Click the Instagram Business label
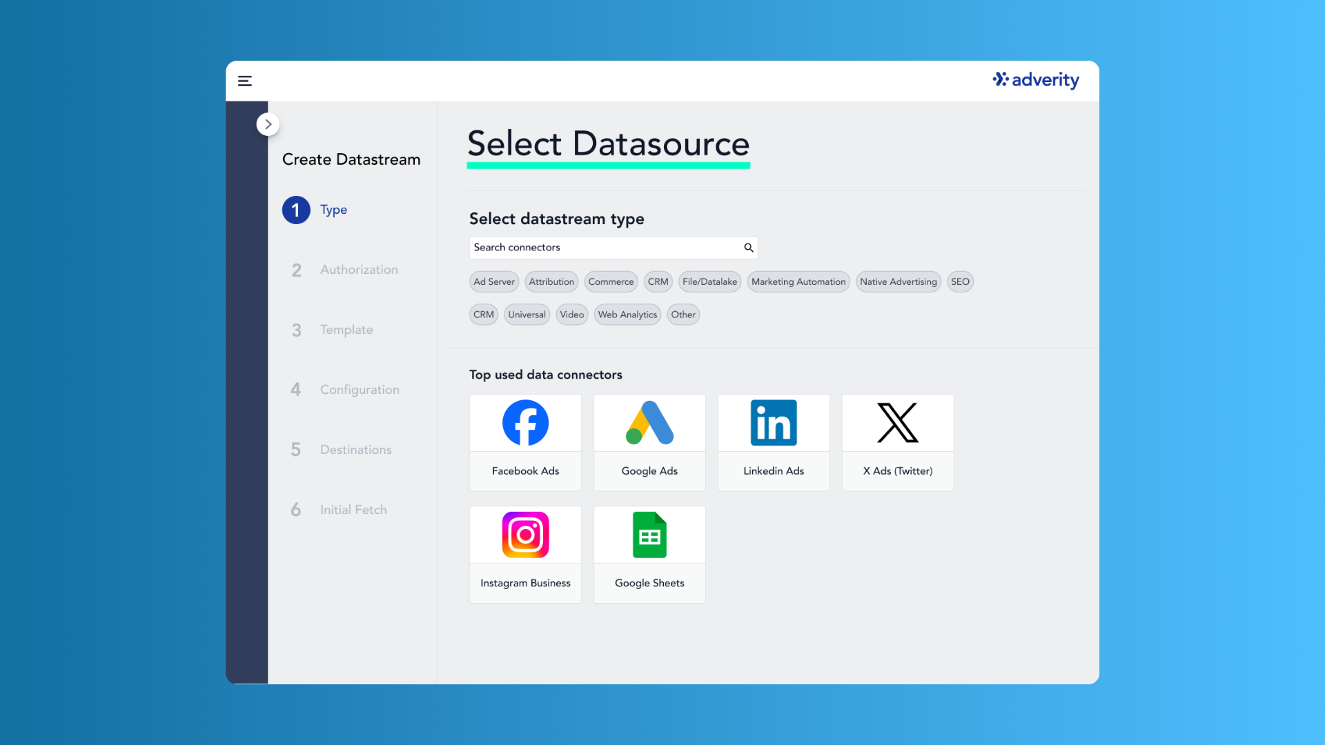Viewport: 1325px width, 745px height. coord(525,583)
